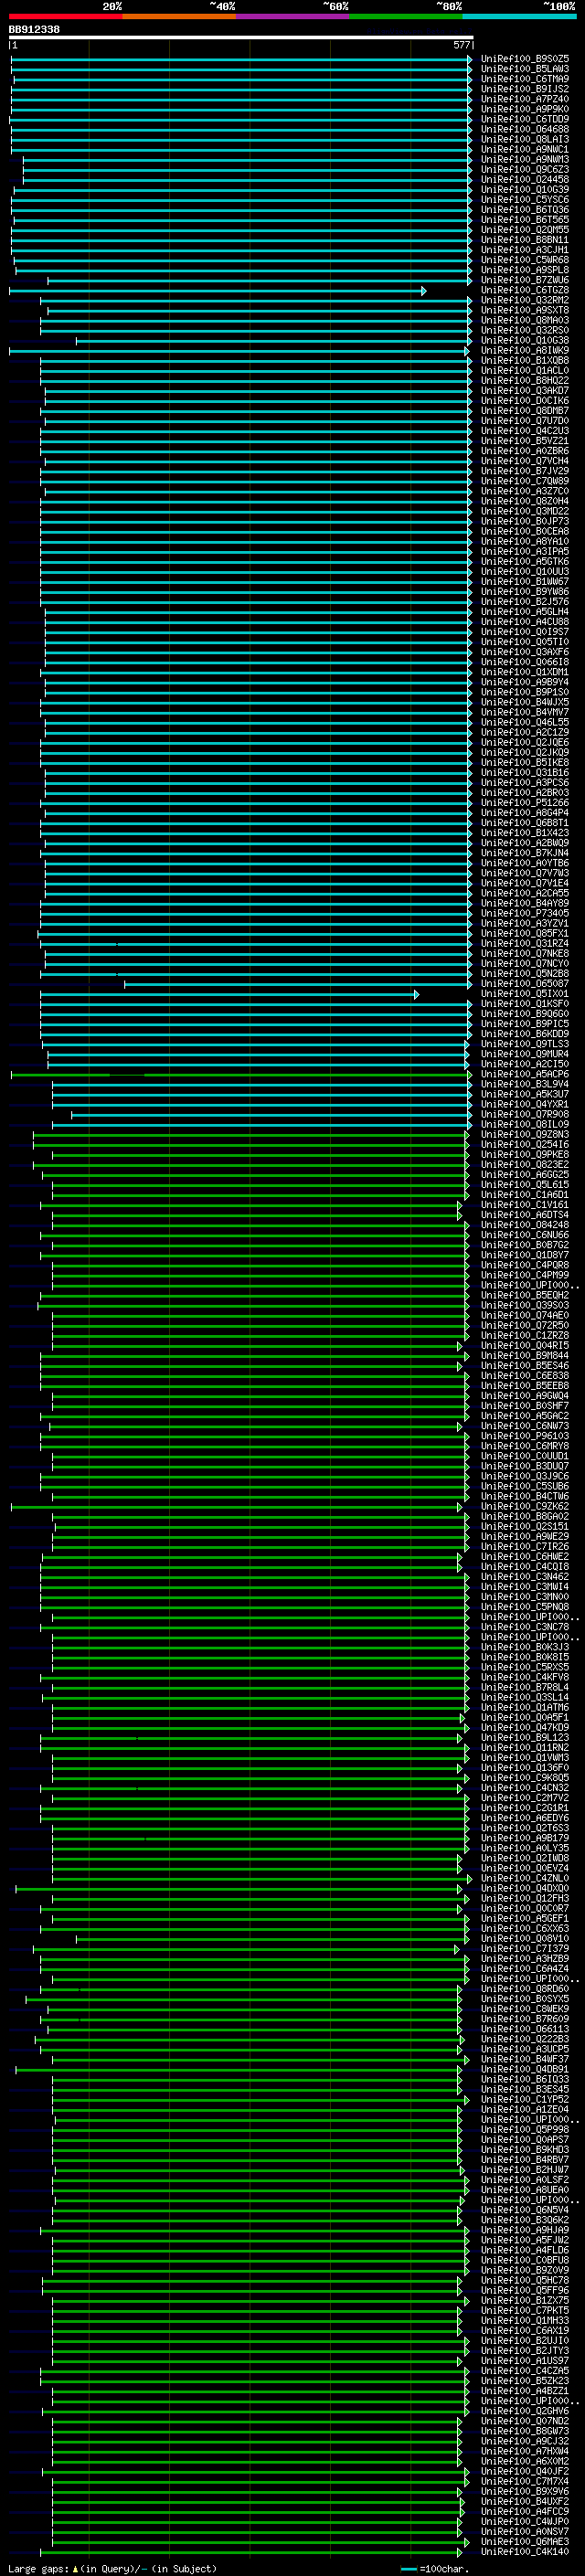
Task: Open hit UniRef100_A9P9K0
Action: point(524,109)
